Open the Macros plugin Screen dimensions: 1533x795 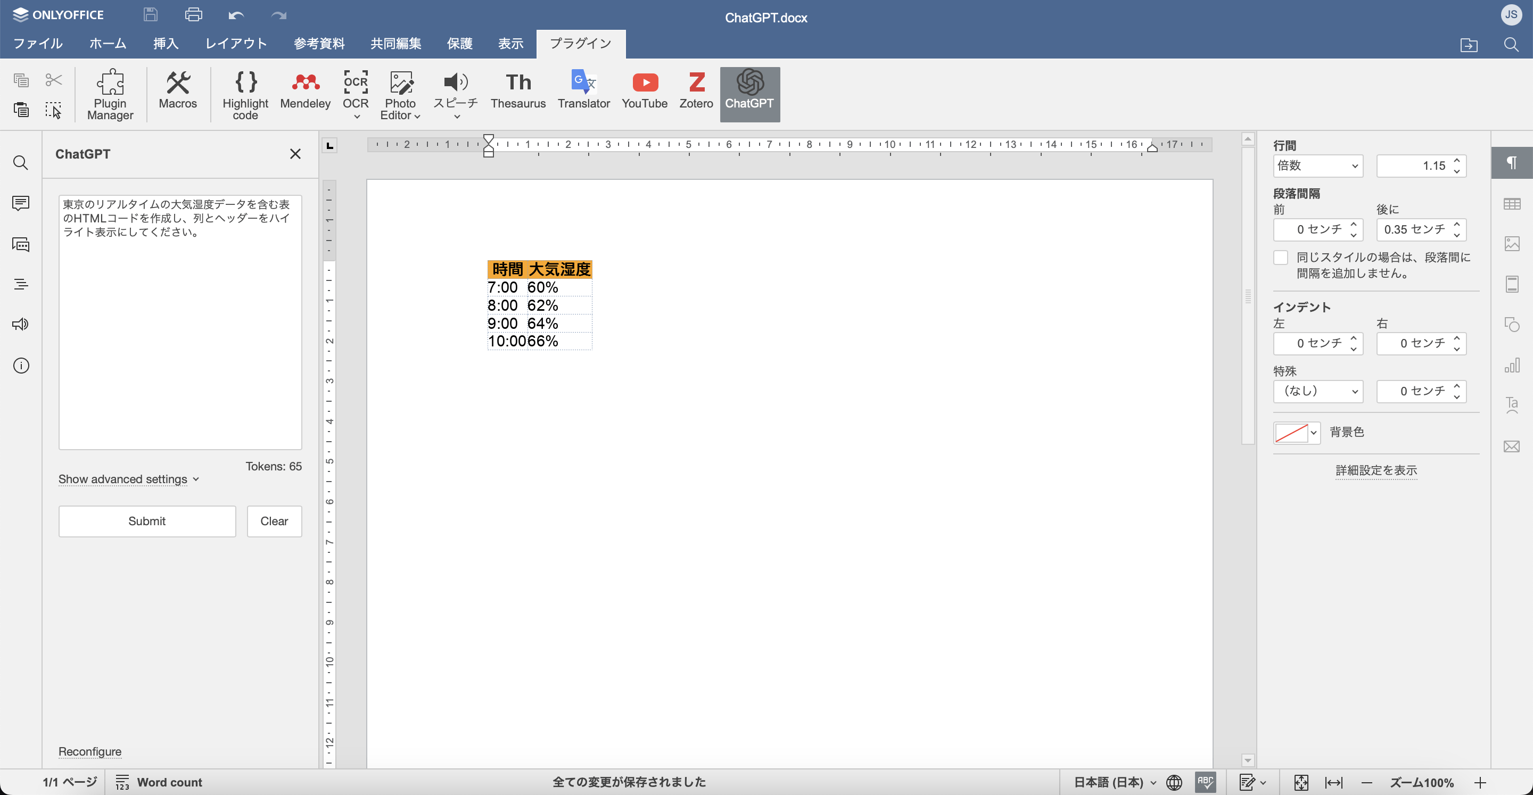177,91
